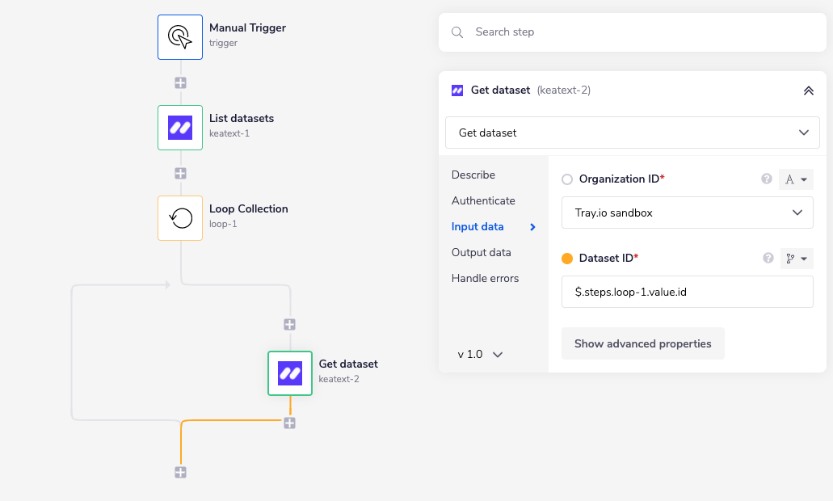
Task: Add step between Manual Trigger and List datasets
Action: (180, 82)
